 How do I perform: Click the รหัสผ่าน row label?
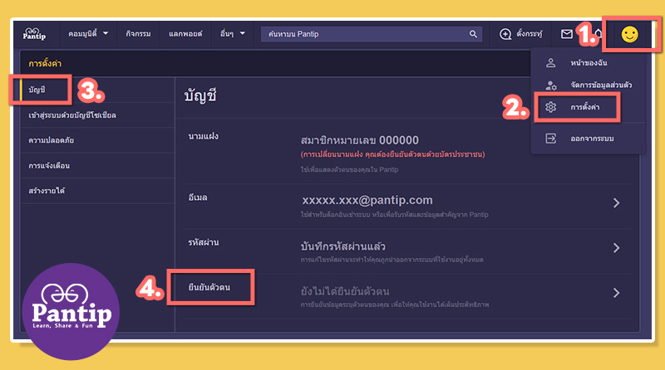pyautogui.click(x=203, y=242)
